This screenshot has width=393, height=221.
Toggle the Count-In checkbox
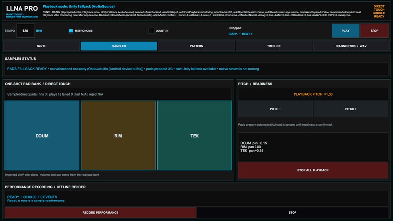coord(151,31)
